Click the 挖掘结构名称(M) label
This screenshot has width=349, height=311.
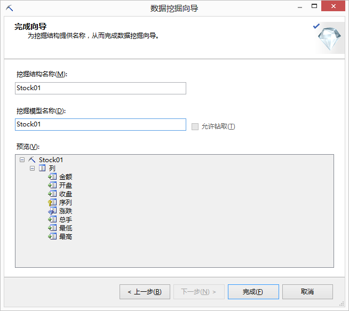tap(42, 74)
